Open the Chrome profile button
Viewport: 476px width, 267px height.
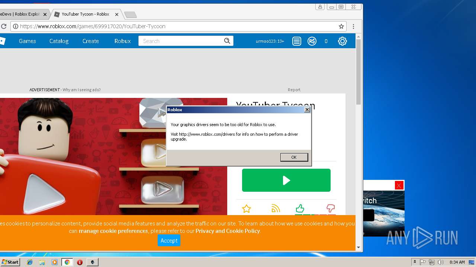[320, 7]
